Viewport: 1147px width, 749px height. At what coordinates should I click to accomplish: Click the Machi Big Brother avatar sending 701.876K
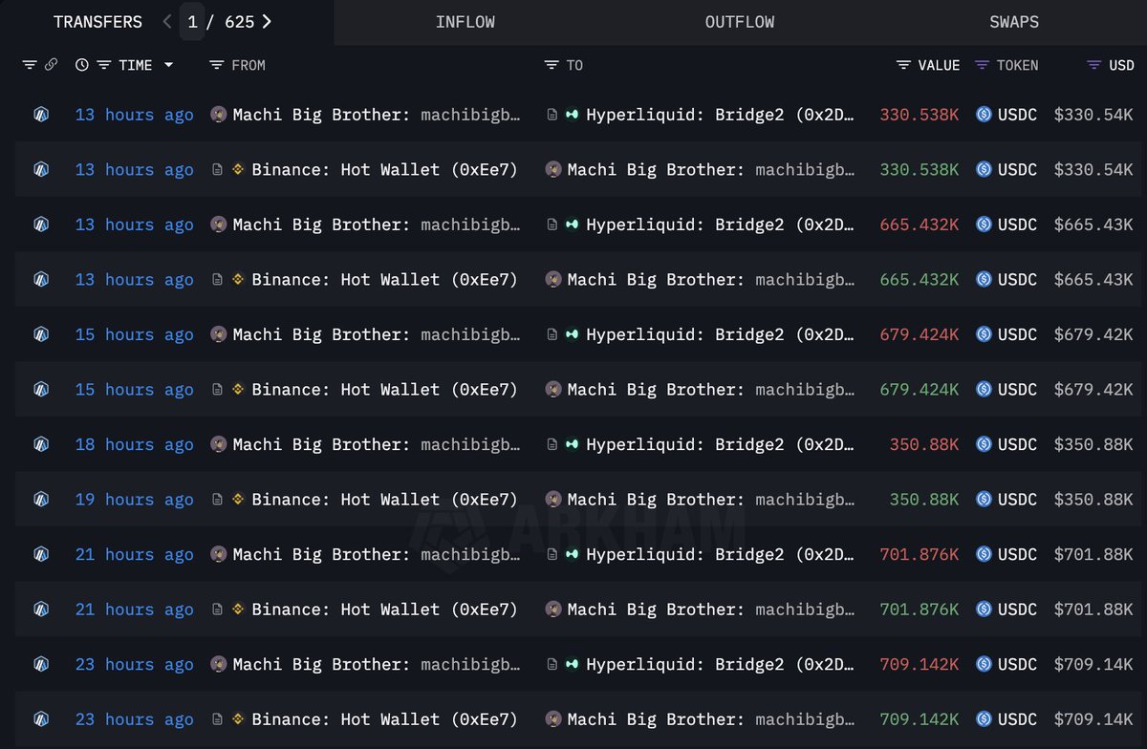coord(218,554)
